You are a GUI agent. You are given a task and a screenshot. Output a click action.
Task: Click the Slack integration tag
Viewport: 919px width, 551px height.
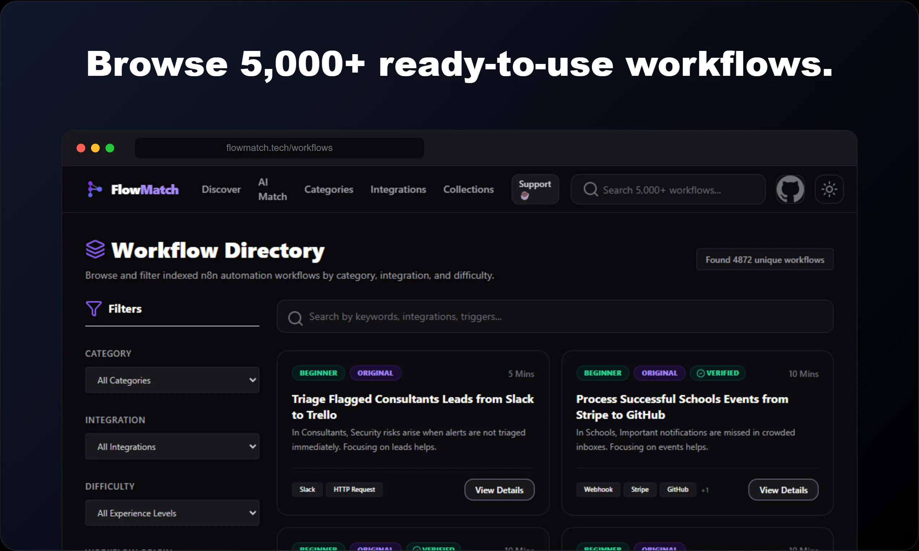coord(307,490)
